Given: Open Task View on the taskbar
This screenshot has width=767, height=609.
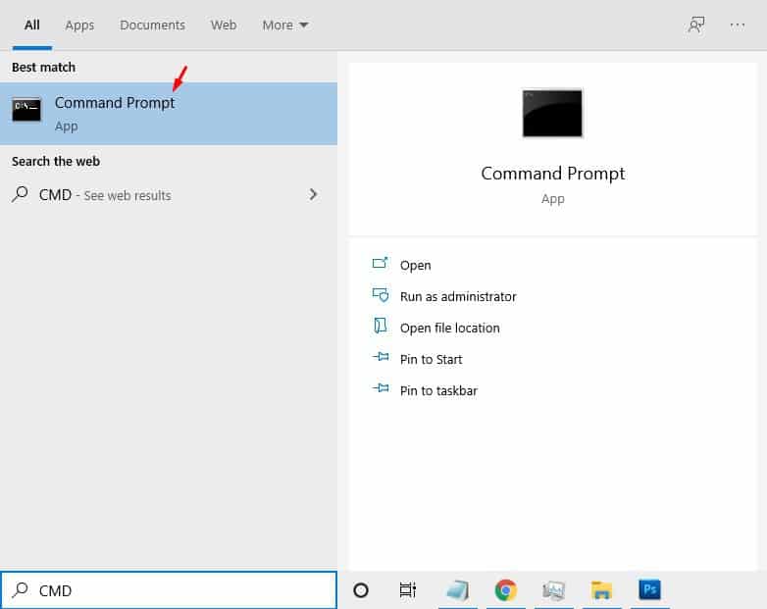Looking at the screenshot, I should tap(407, 590).
